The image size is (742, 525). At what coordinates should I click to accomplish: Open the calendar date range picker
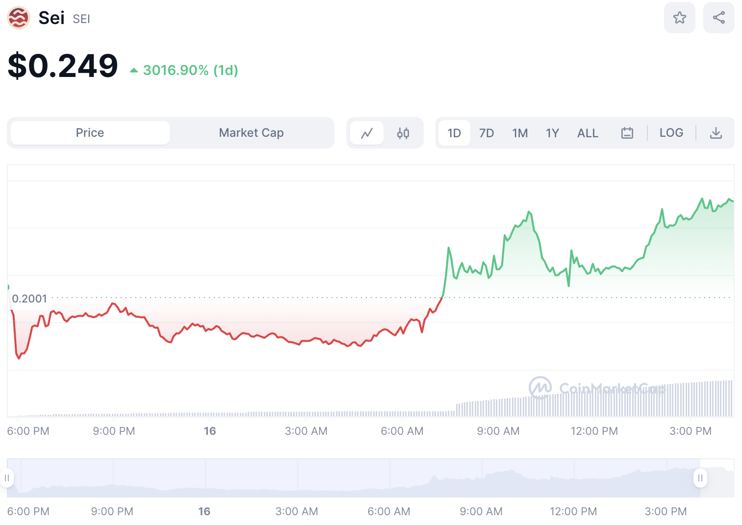(627, 133)
